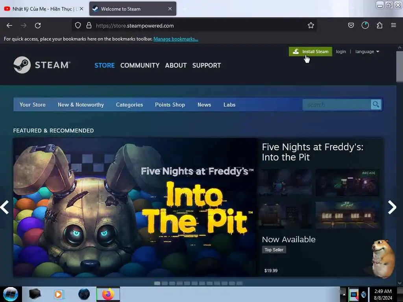
Task: View the building exterior screenshot thumbnail
Action: (x=348, y=215)
